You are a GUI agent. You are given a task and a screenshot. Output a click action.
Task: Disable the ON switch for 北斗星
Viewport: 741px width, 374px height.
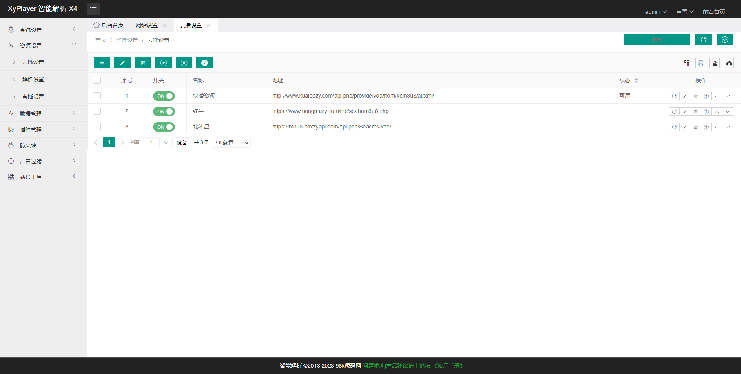(164, 127)
